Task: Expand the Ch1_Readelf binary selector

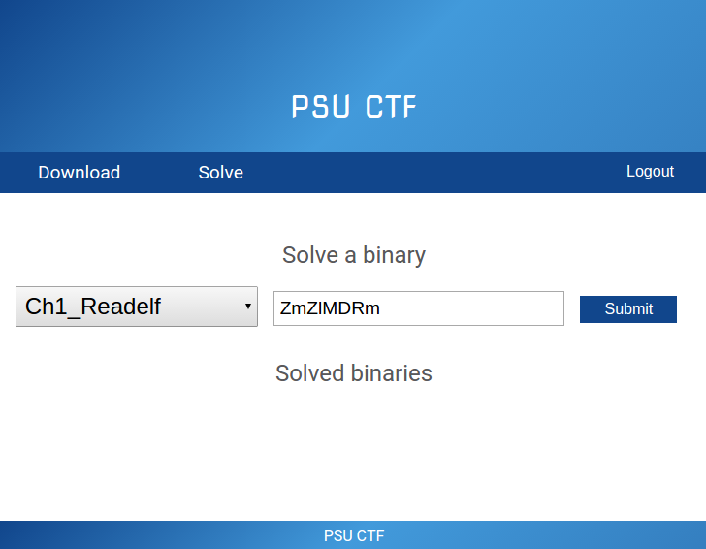Action: coord(136,307)
